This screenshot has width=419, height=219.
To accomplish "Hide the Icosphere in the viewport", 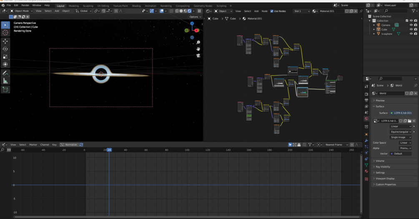I will point(411,34).
